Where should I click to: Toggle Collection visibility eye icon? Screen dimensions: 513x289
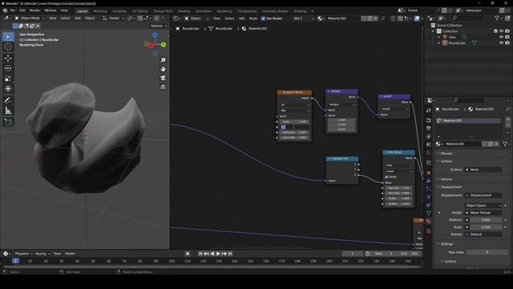501,31
